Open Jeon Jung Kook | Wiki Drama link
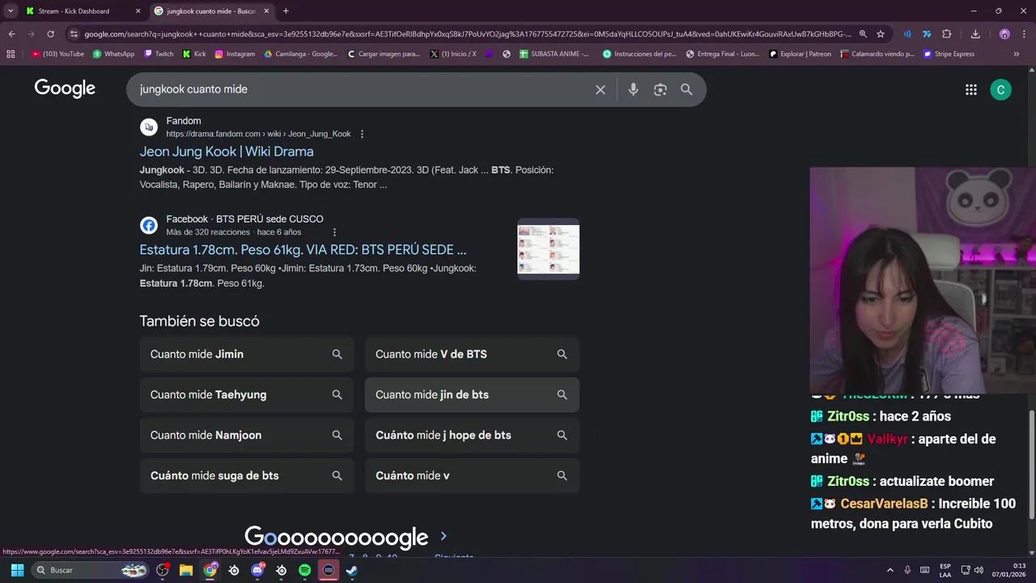 pyautogui.click(x=227, y=151)
